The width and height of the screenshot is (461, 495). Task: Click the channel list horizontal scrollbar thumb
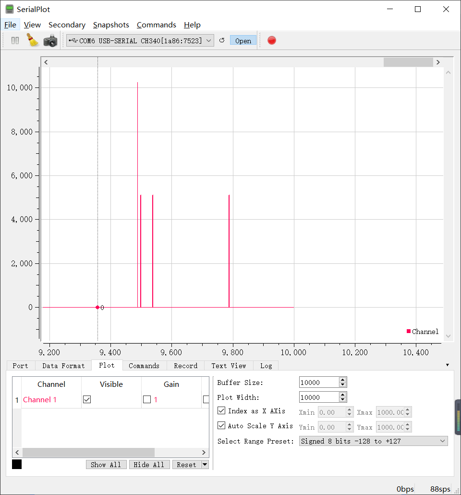point(89,452)
